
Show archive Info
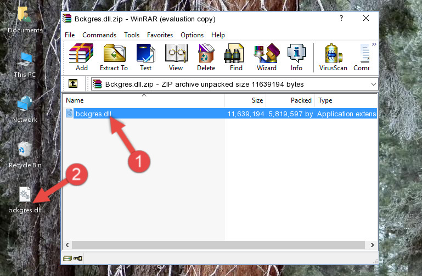[x=296, y=57]
